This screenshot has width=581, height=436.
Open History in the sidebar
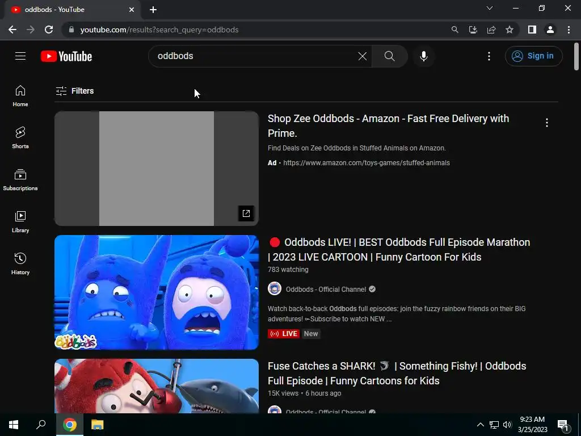20,263
